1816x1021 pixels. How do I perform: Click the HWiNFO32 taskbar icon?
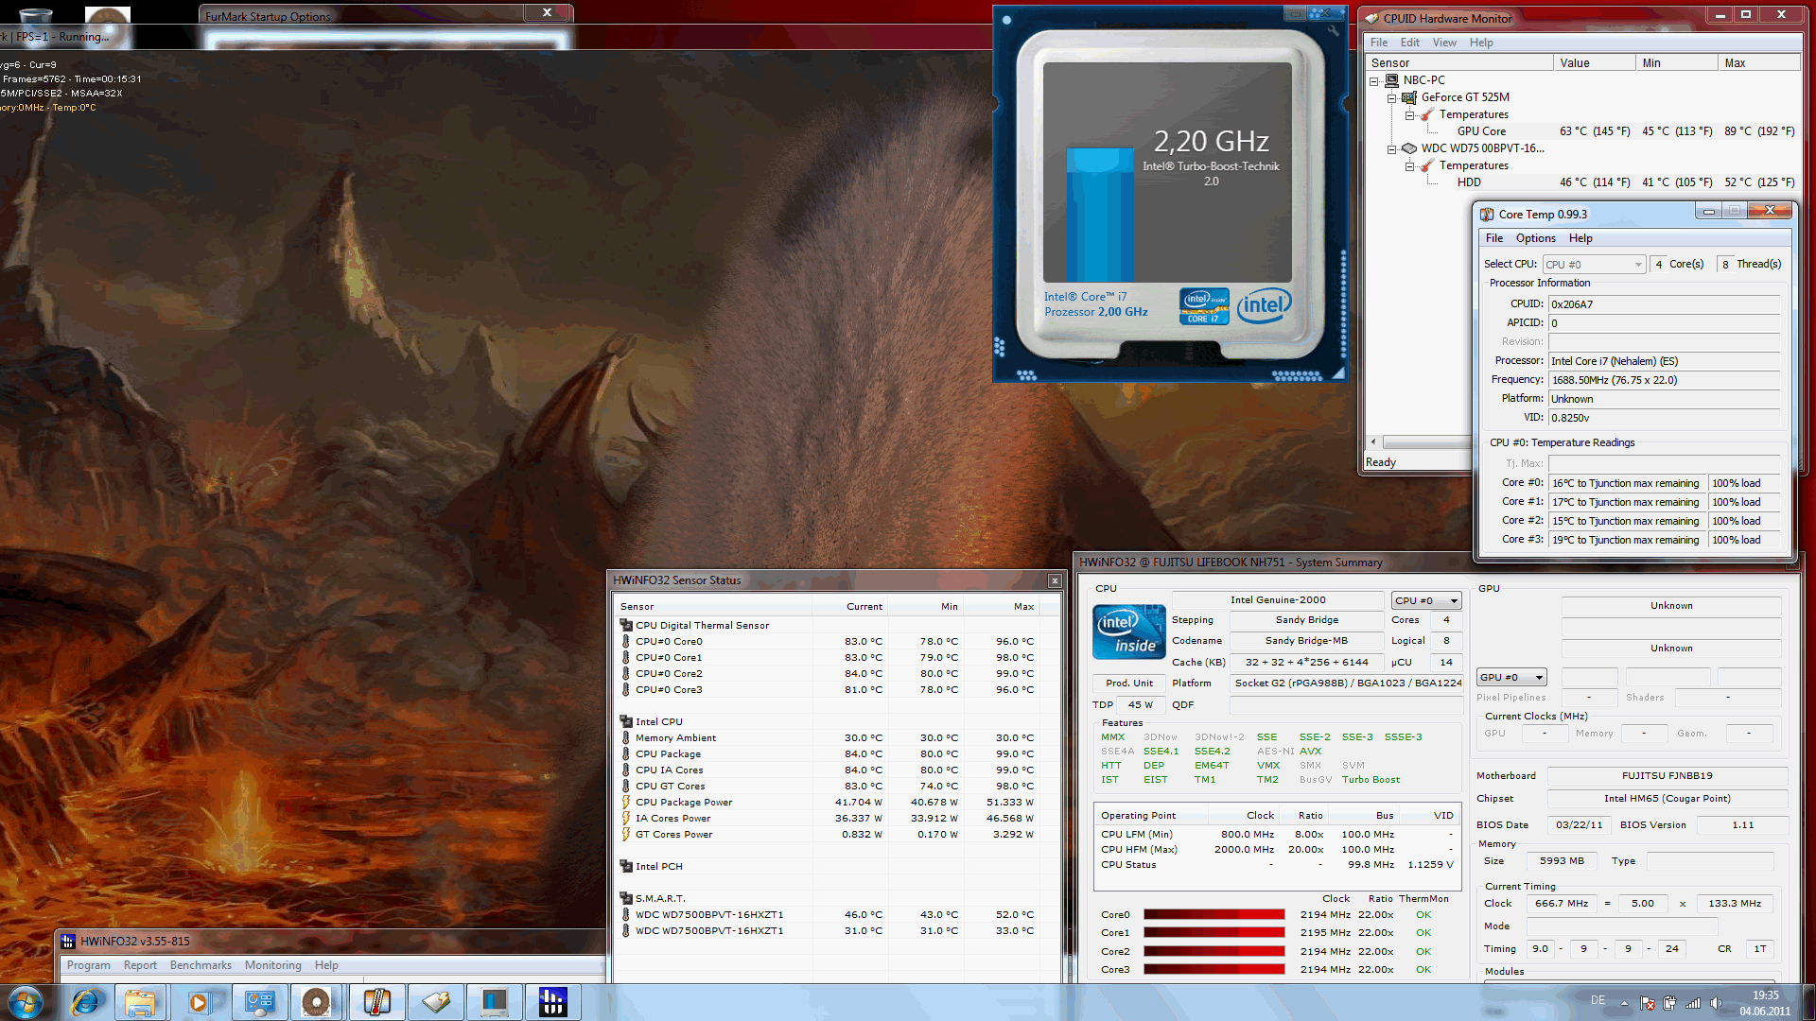pos(552,1002)
